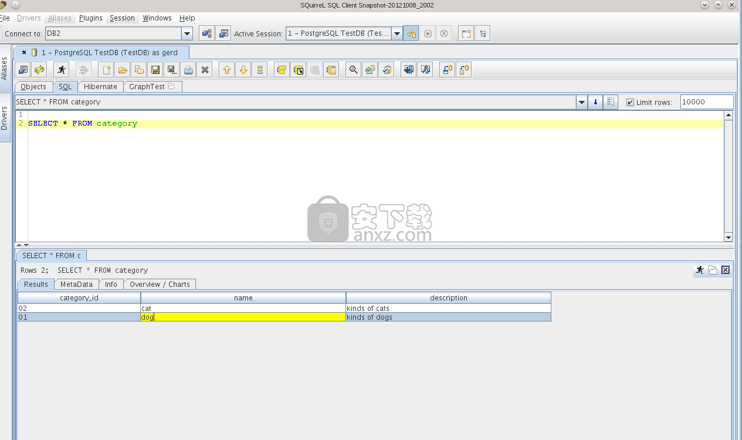Select the Results tab
Viewport: 742px width, 440px height.
tap(36, 284)
